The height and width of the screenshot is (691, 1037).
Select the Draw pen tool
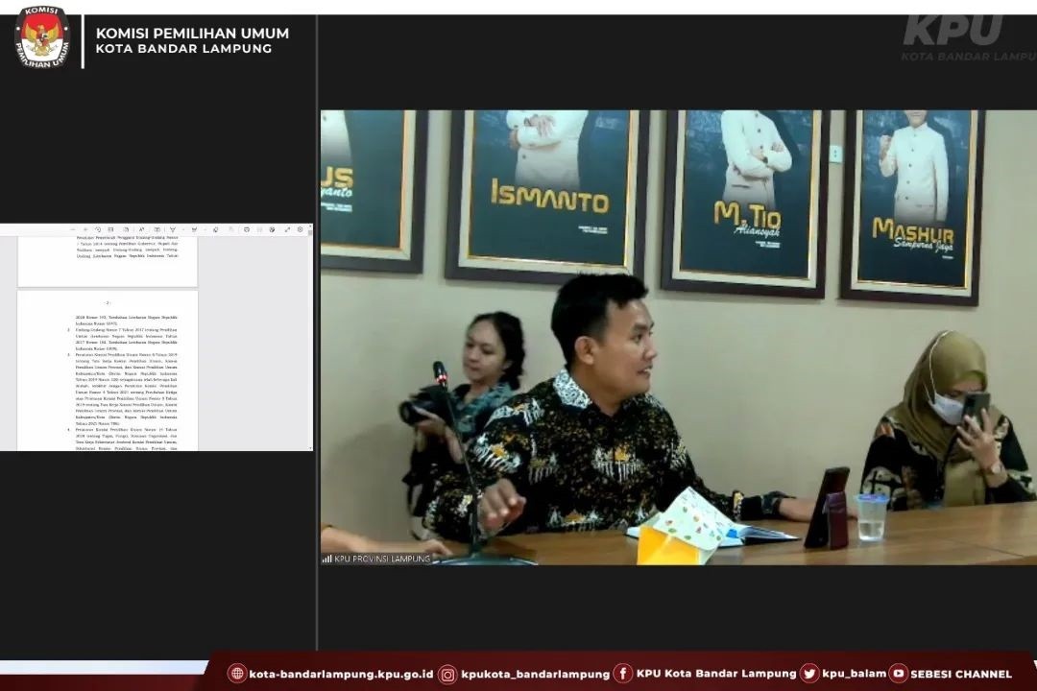(x=173, y=229)
